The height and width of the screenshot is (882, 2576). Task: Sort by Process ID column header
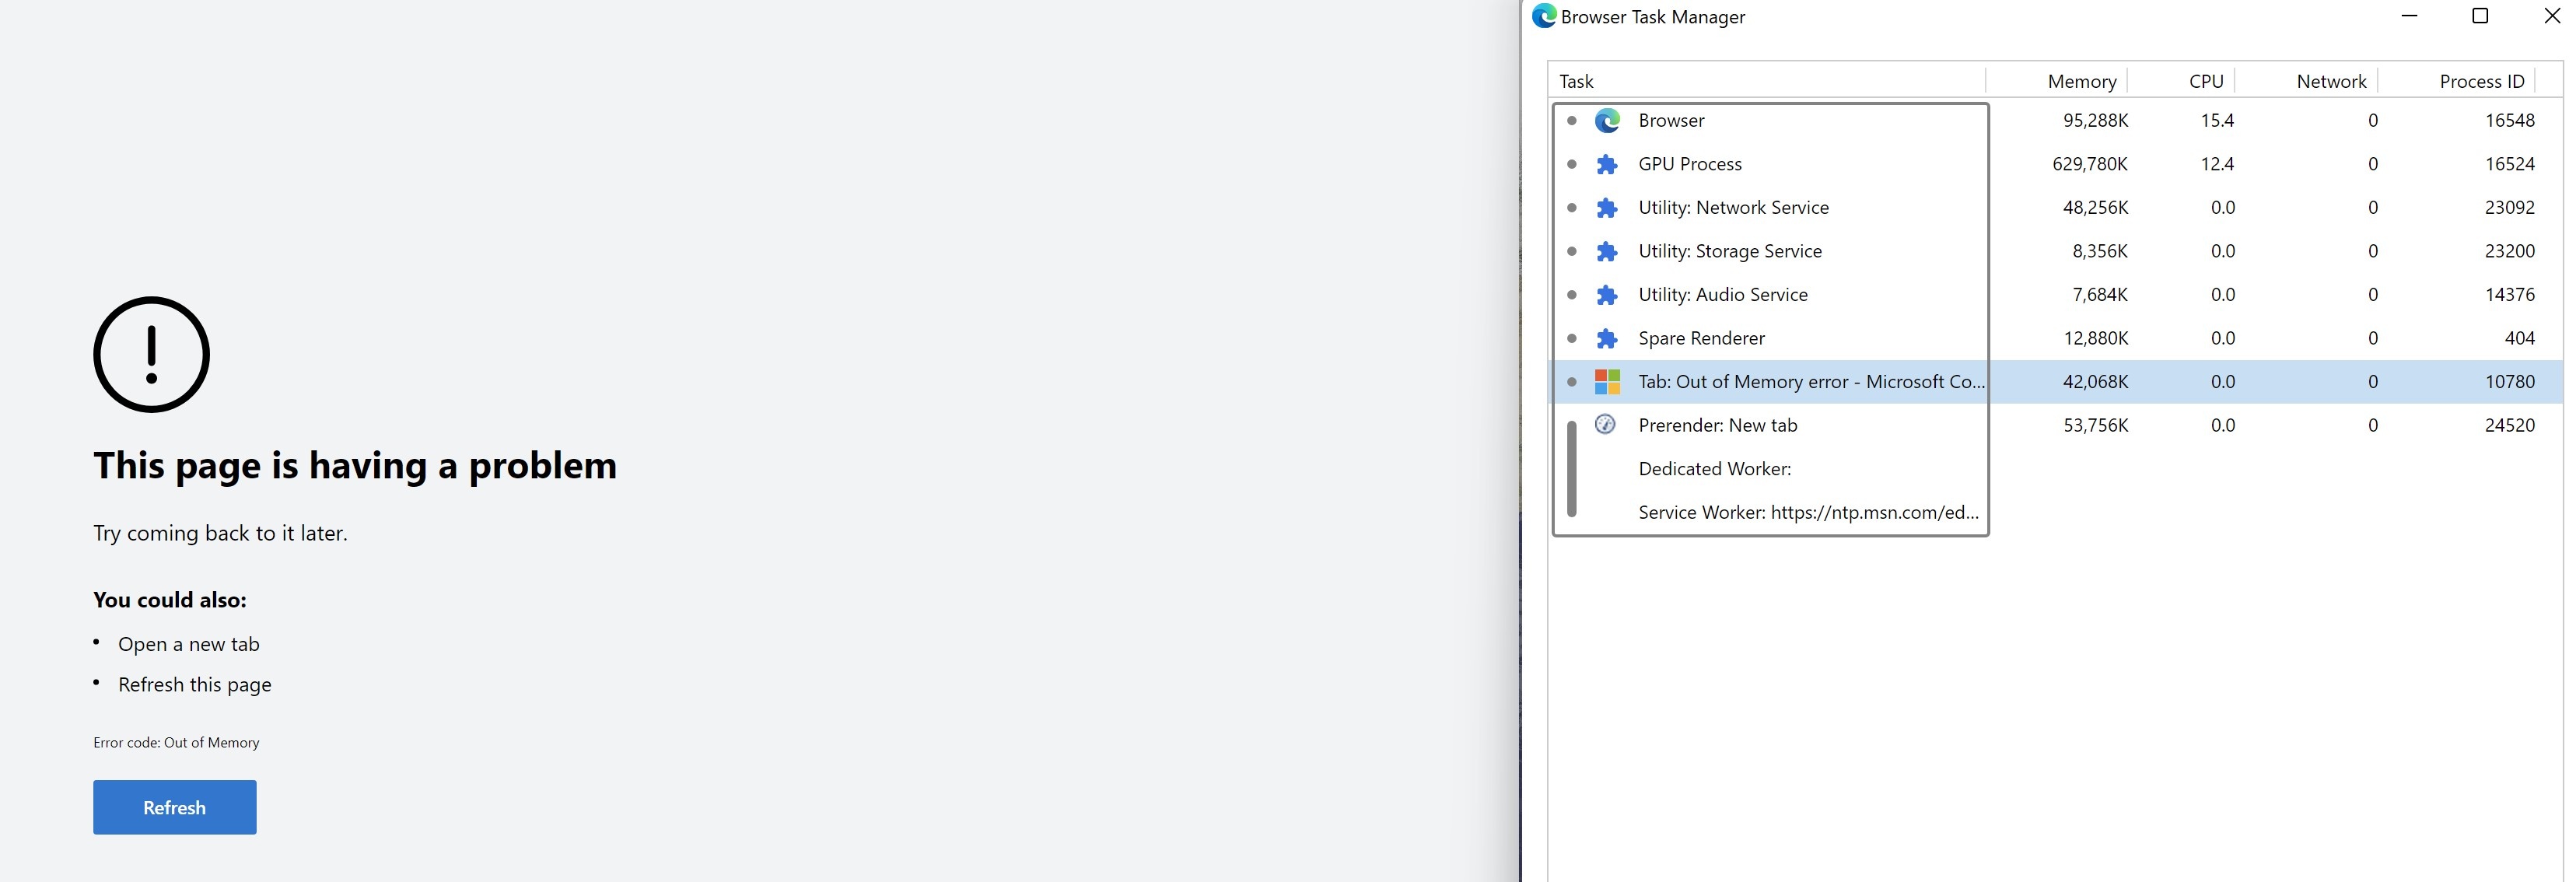2481,81
